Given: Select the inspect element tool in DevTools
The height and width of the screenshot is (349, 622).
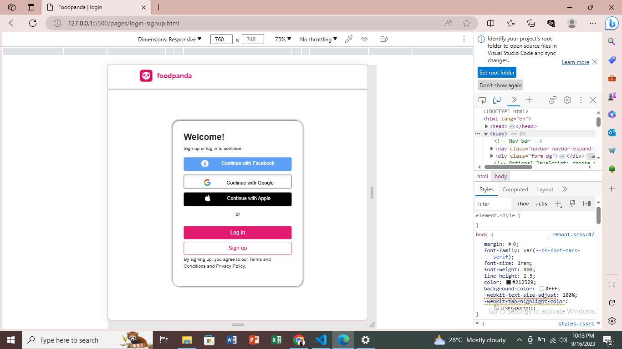Looking at the screenshot, I should [x=482, y=100].
